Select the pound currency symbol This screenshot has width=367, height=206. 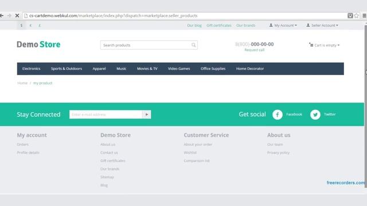[40, 25]
